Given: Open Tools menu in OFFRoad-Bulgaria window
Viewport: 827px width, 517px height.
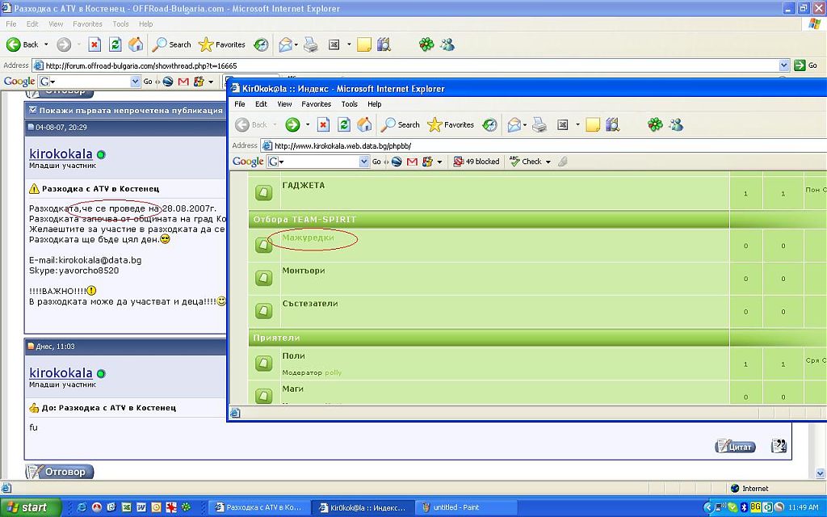Looking at the screenshot, I should [120, 24].
